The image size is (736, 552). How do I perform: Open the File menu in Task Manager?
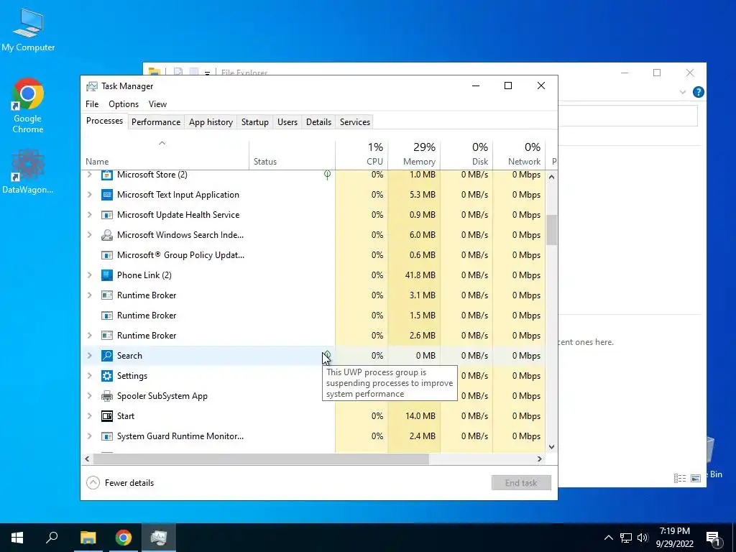click(x=92, y=104)
